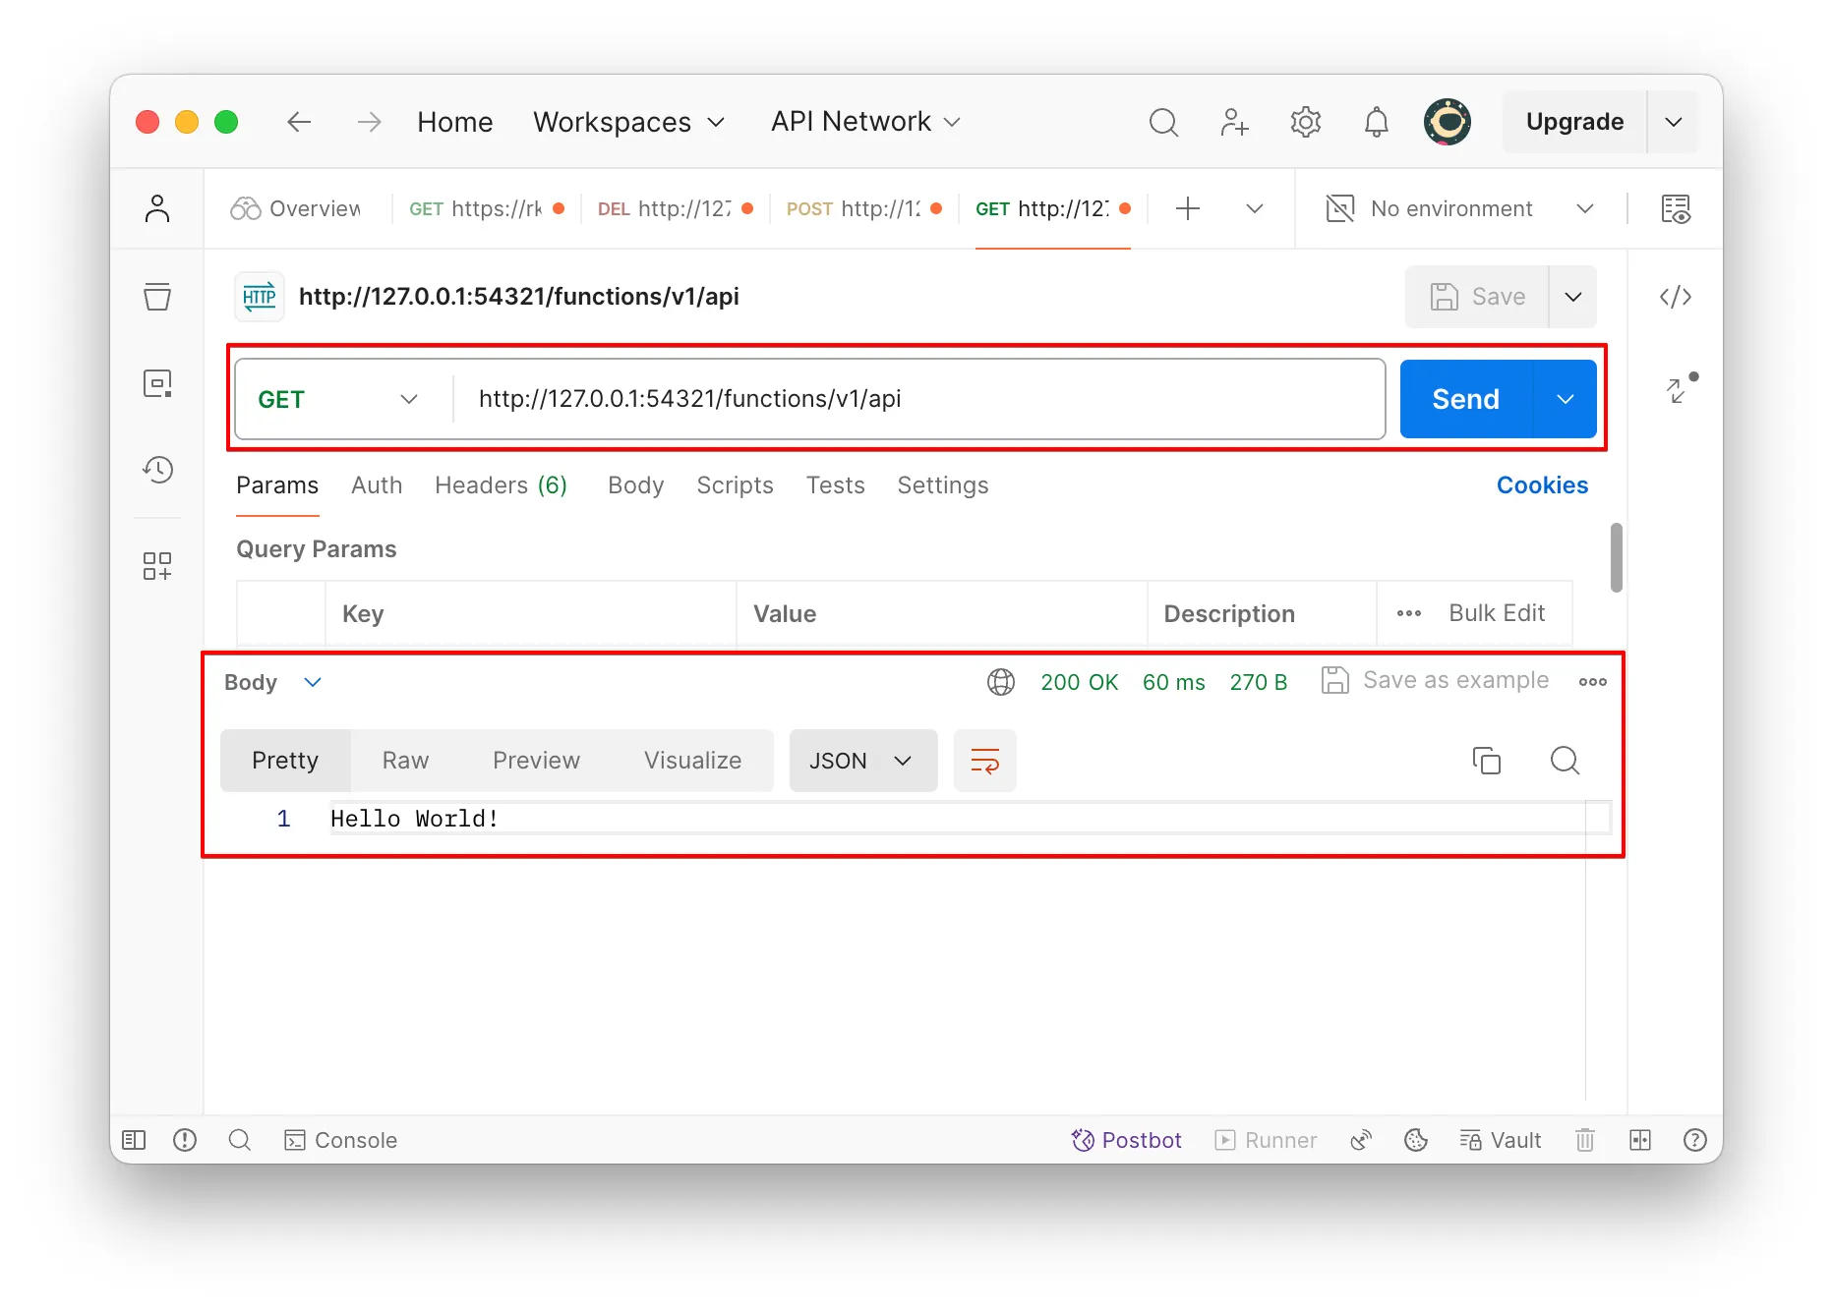Screen dimensions: 1833x1309
Task: Open the configure workspace sidebar grid icon
Action: click(157, 565)
